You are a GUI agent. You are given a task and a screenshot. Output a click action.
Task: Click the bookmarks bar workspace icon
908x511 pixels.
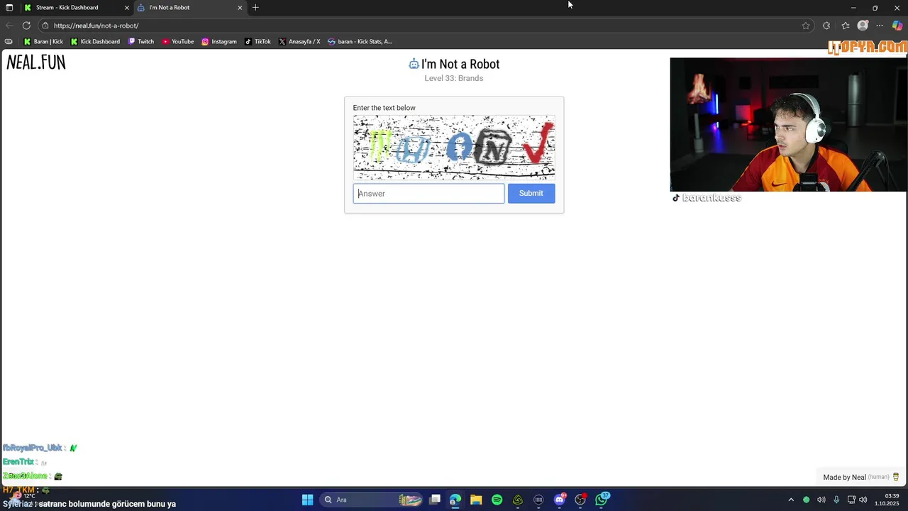click(x=9, y=41)
